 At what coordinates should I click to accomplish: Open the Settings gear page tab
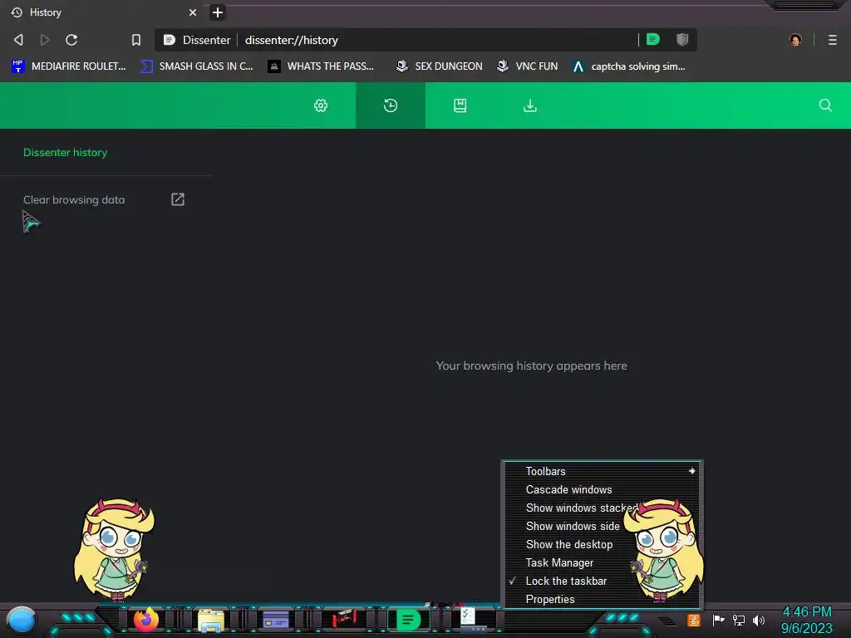point(321,106)
